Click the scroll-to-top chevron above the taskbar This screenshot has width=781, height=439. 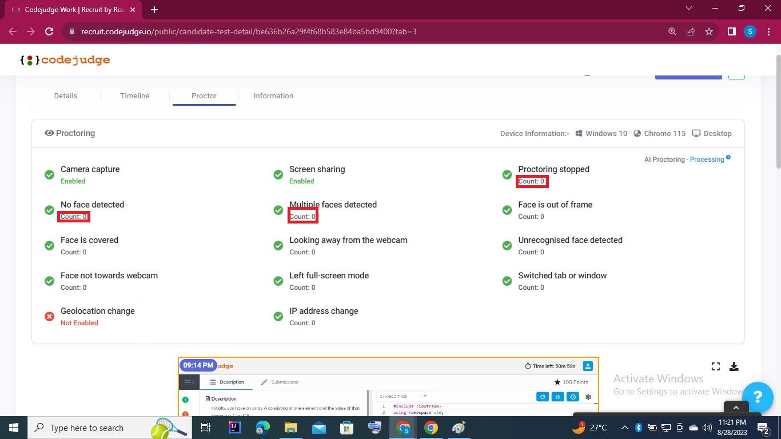(735, 407)
